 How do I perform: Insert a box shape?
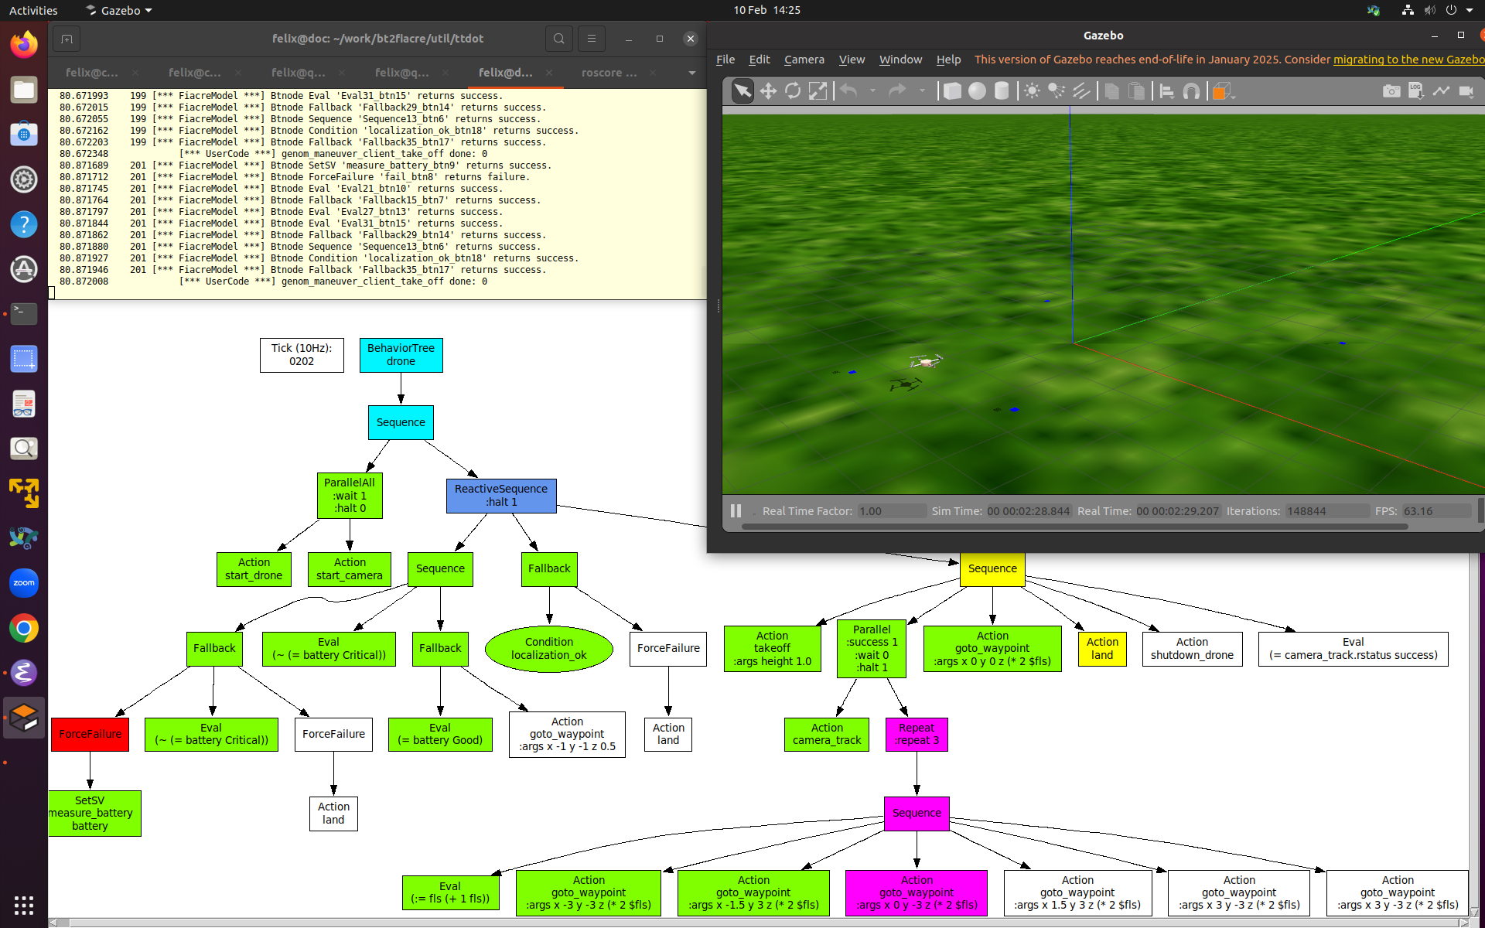point(952,91)
